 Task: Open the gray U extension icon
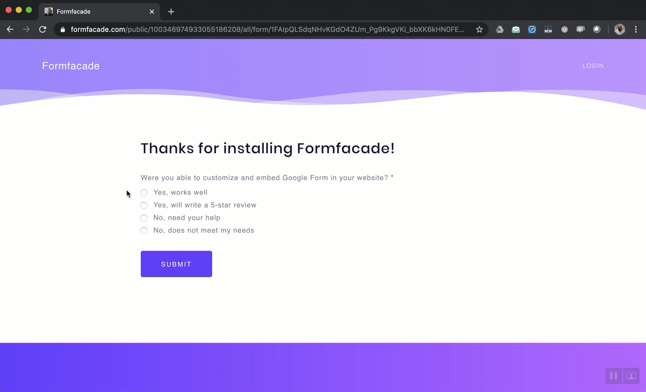[564, 29]
